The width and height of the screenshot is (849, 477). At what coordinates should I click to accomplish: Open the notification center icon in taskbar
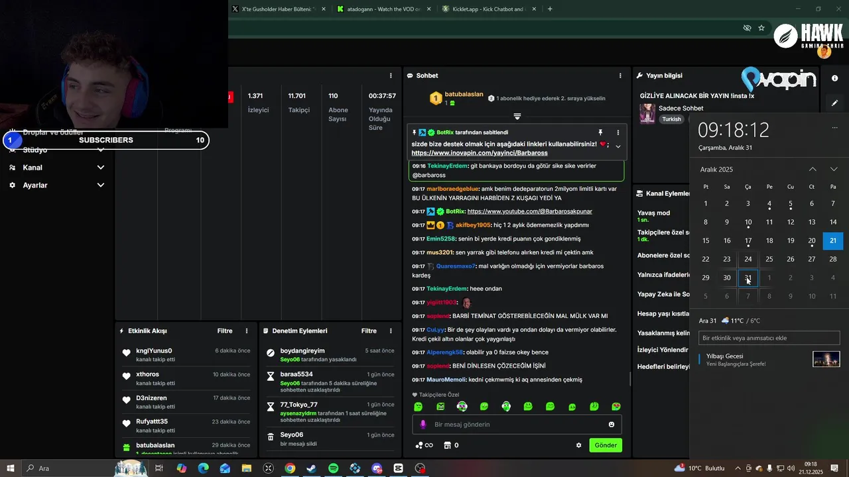834,468
